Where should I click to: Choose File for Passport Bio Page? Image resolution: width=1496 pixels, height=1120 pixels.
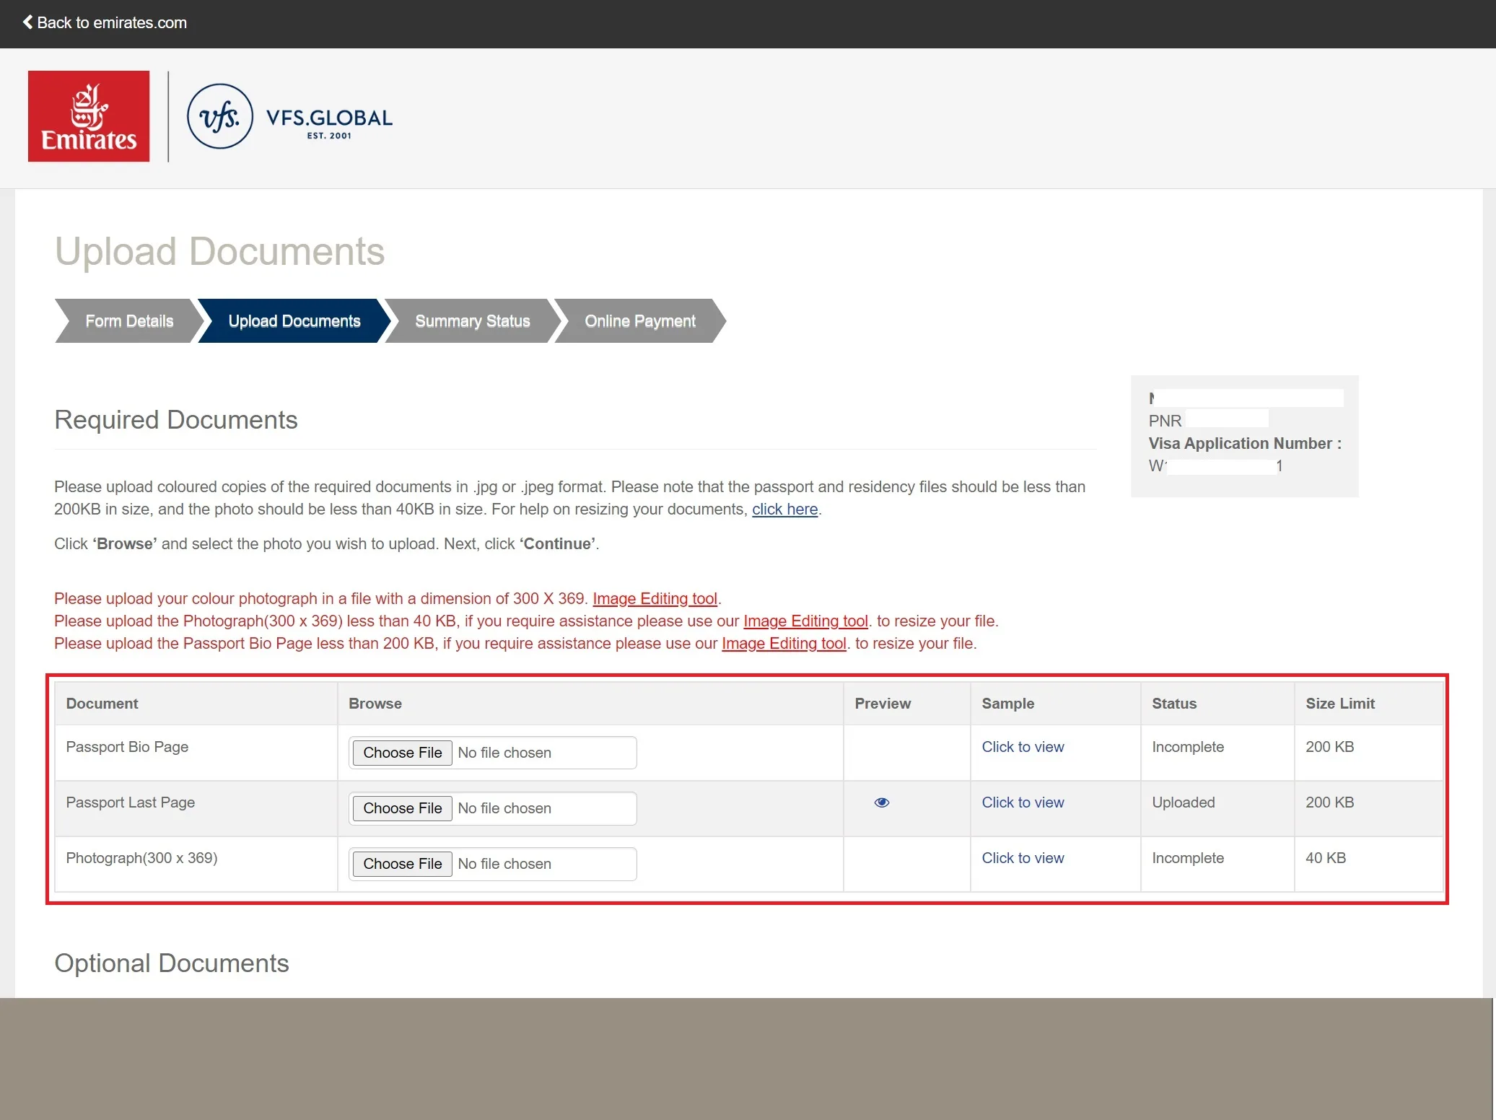(402, 753)
